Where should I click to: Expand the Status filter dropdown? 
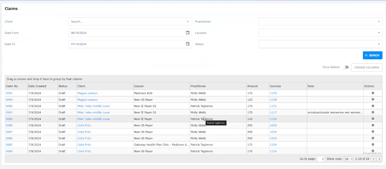click(379, 44)
